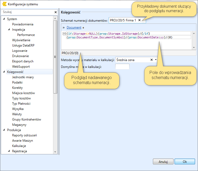The width and height of the screenshot is (198, 171).
Task: Clear the Średnia cena selection
Action: click(151, 60)
